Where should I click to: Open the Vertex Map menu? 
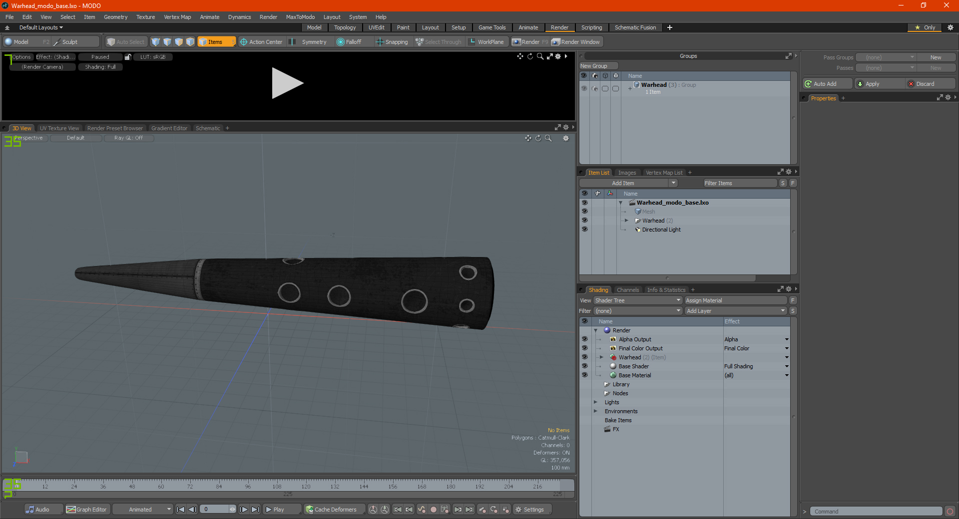[177, 17]
